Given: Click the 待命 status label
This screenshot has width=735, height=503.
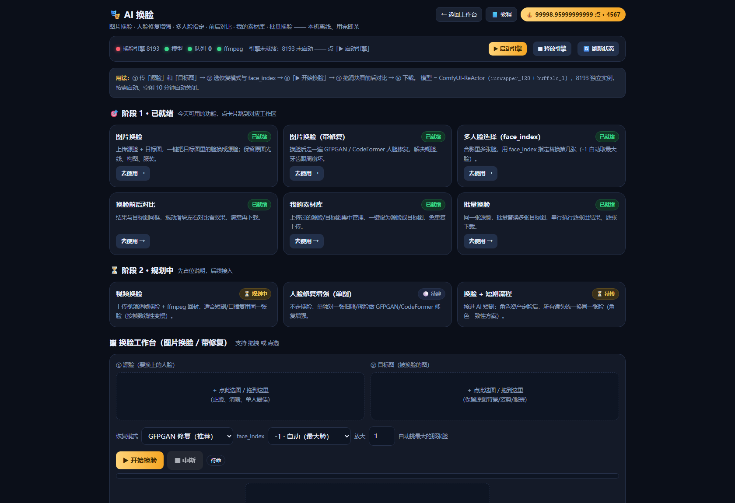Looking at the screenshot, I should click(x=216, y=461).
